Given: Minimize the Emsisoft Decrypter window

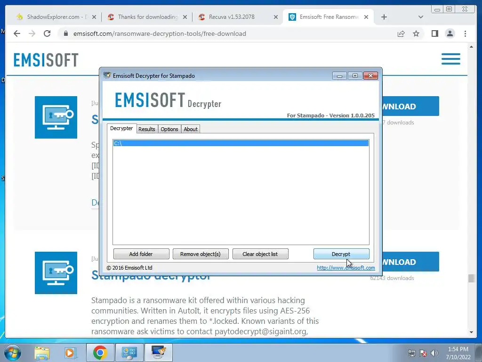Looking at the screenshot, I should [339, 76].
